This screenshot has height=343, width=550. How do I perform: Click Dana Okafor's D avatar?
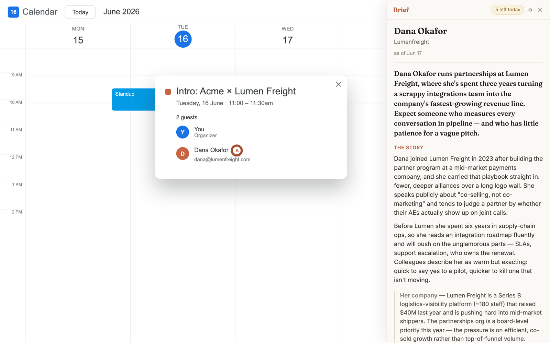(183, 154)
